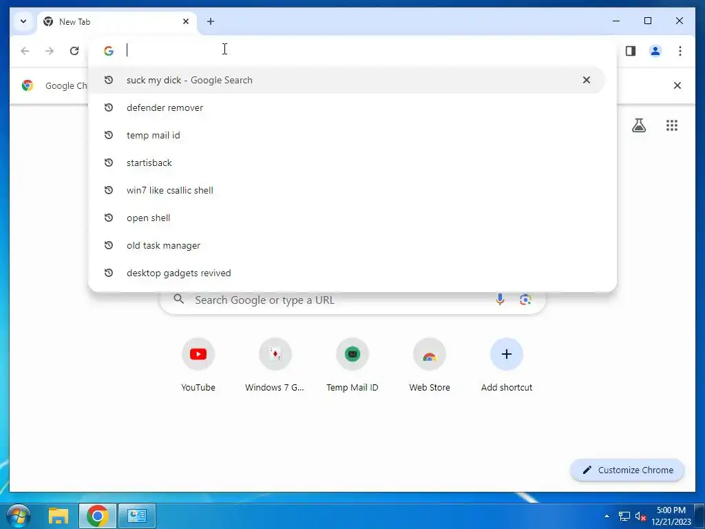The image size is (705, 529).
Task: Open the profile avatar menu
Action: click(x=655, y=51)
